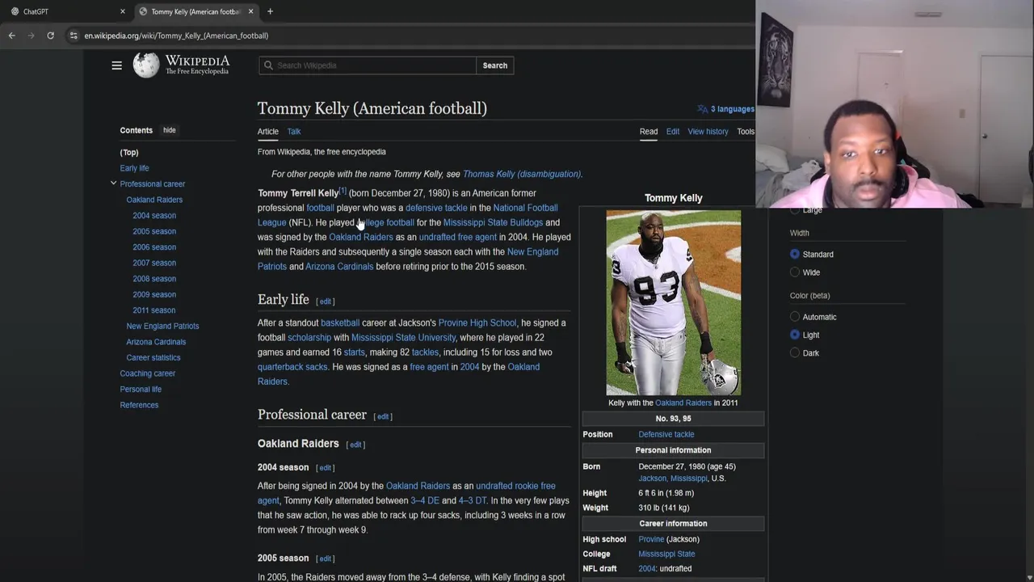The height and width of the screenshot is (582, 1034).
Task: Click the citation [1] reference marker
Action: (343, 191)
